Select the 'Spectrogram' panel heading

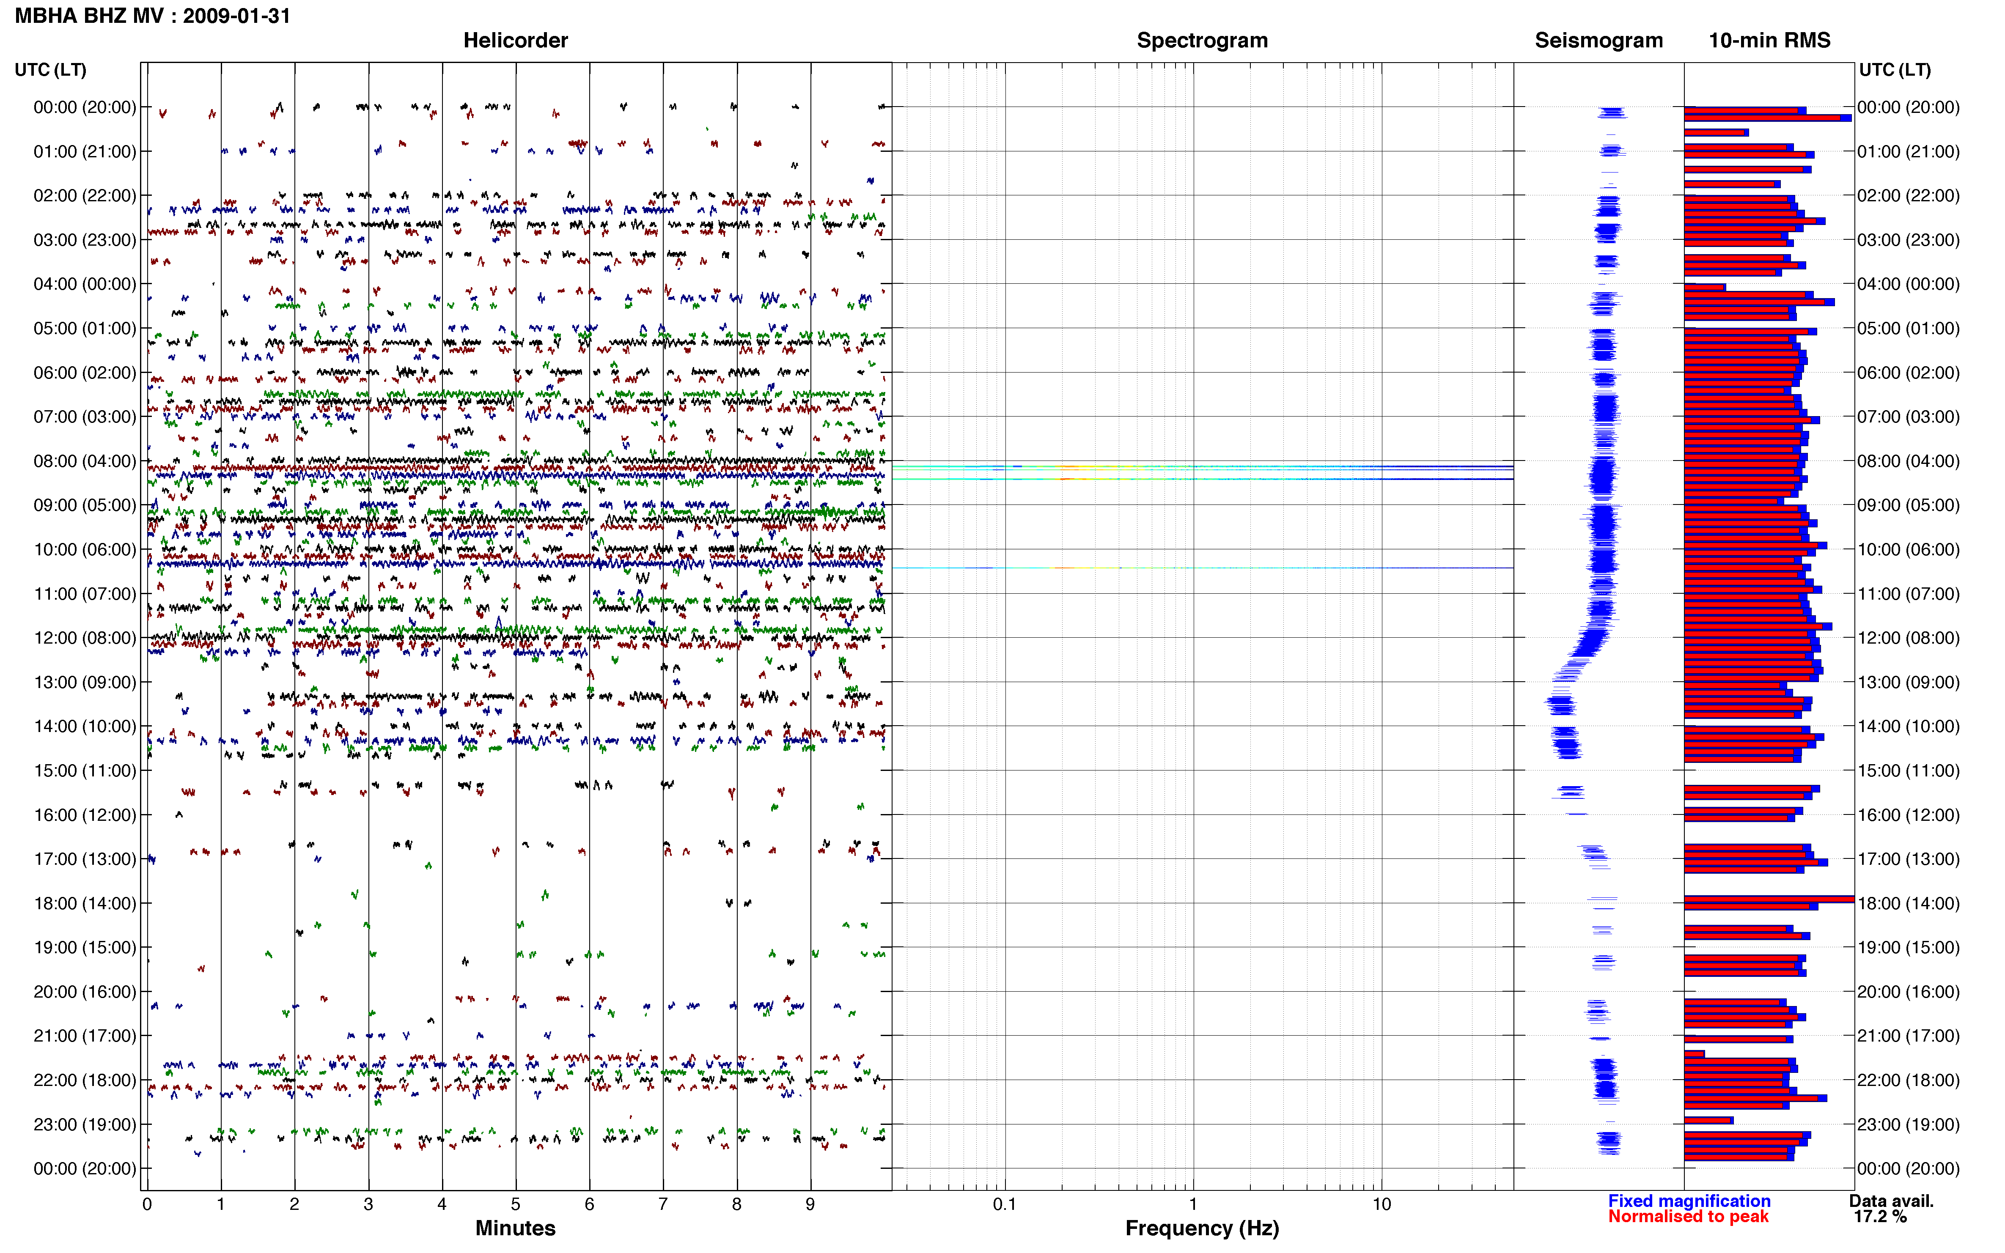point(1202,41)
